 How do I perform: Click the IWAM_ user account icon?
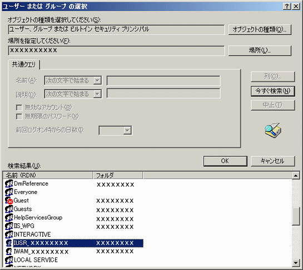point(9,252)
